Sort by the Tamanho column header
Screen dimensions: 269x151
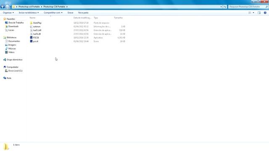pos(118,18)
